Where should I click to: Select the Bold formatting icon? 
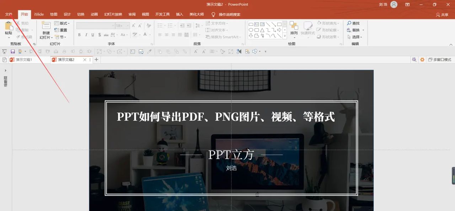click(x=79, y=35)
